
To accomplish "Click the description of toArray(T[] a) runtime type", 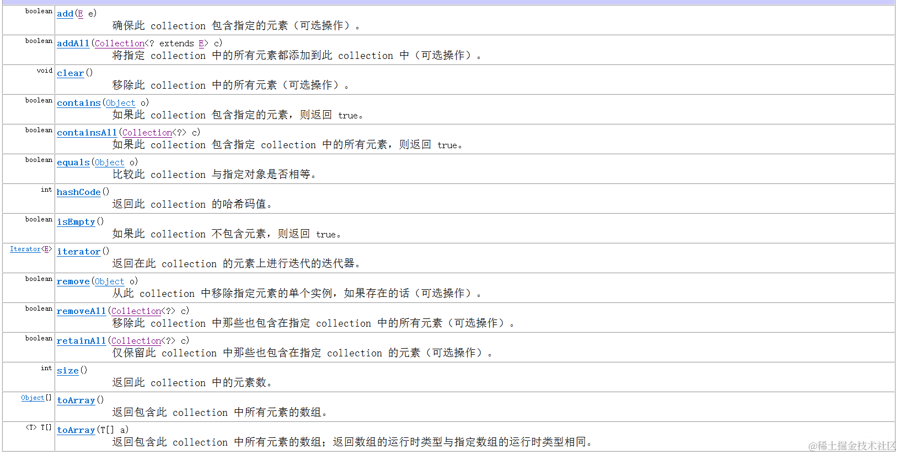I will click(x=352, y=442).
